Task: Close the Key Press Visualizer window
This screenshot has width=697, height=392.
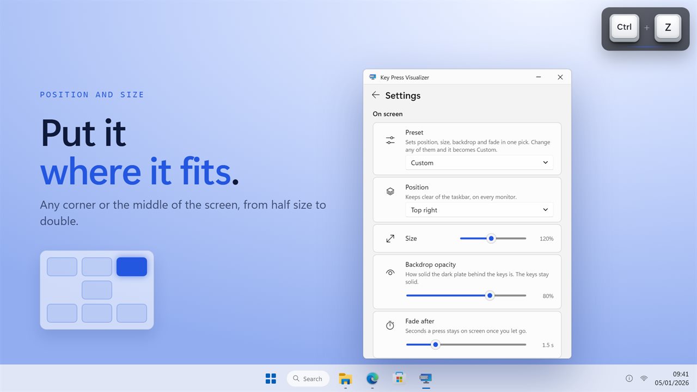Action: pos(560,77)
